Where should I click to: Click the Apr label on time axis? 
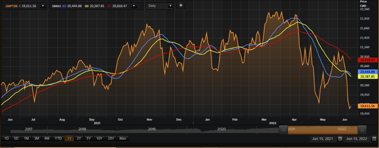coord(294,120)
